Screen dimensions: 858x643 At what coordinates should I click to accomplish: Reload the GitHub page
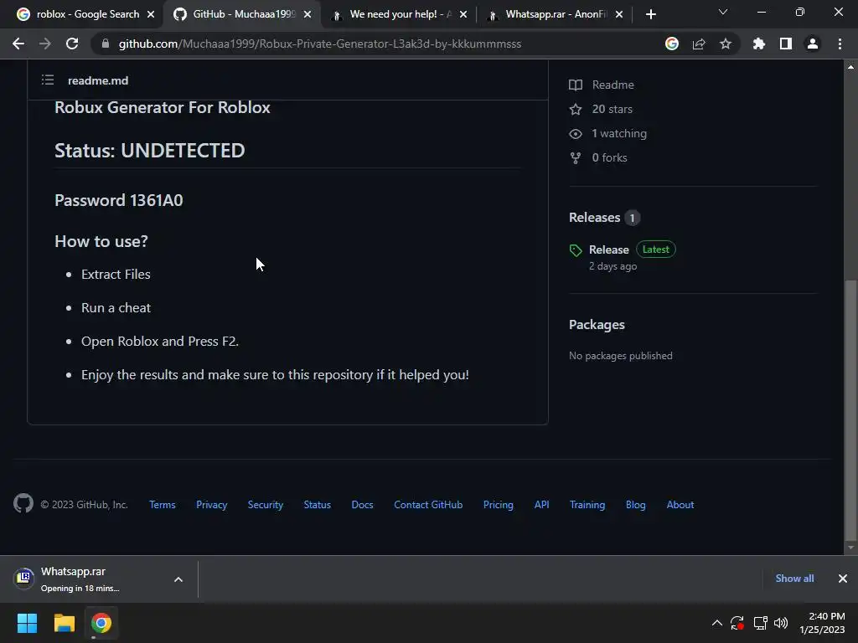pos(72,44)
